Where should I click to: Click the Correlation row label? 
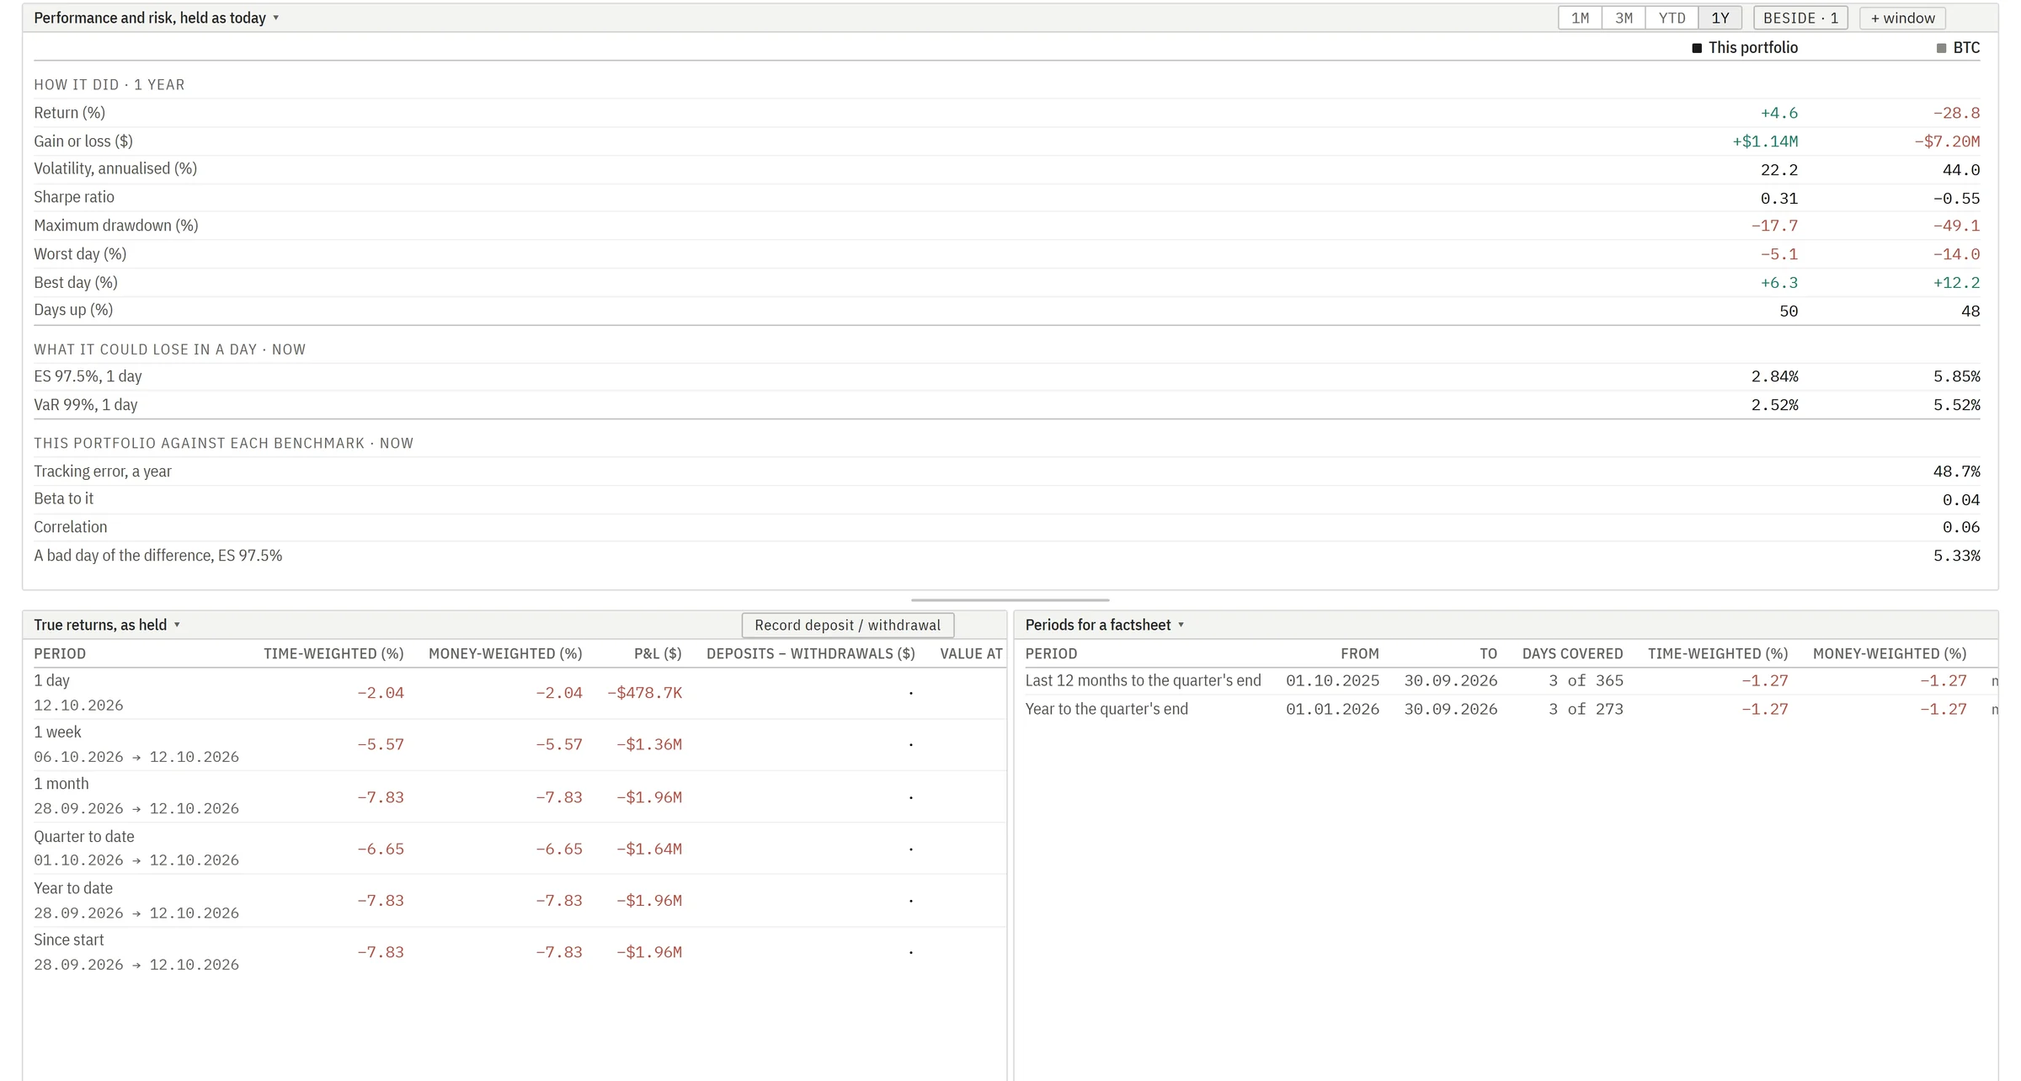pyautogui.click(x=71, y=527)
